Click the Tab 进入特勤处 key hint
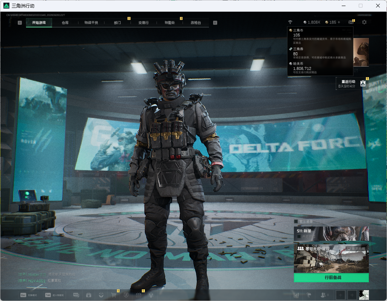Screen dimensions: 387x301 pyautogui.click(x=55, y=295)
